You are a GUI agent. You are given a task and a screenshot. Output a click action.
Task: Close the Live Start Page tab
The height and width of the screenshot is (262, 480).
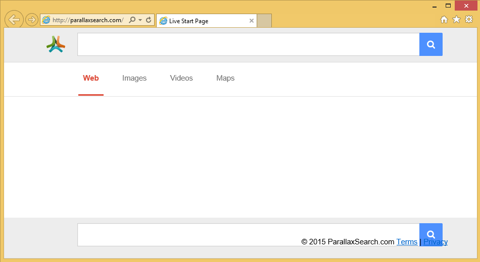[252, 21]
